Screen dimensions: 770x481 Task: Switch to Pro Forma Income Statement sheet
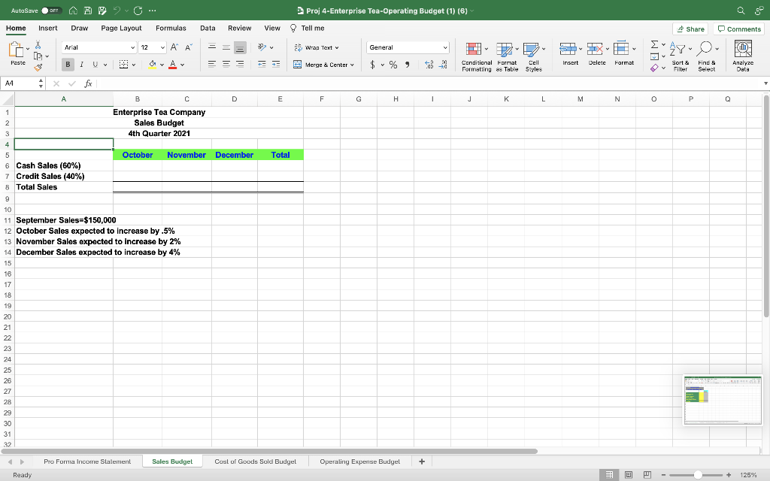point(87,461)
